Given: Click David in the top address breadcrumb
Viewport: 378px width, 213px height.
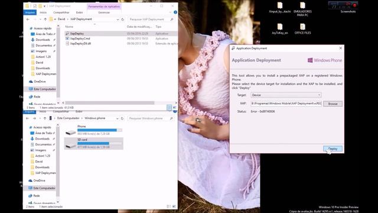Looking at the screenshot, I should [x=61, y=19].
